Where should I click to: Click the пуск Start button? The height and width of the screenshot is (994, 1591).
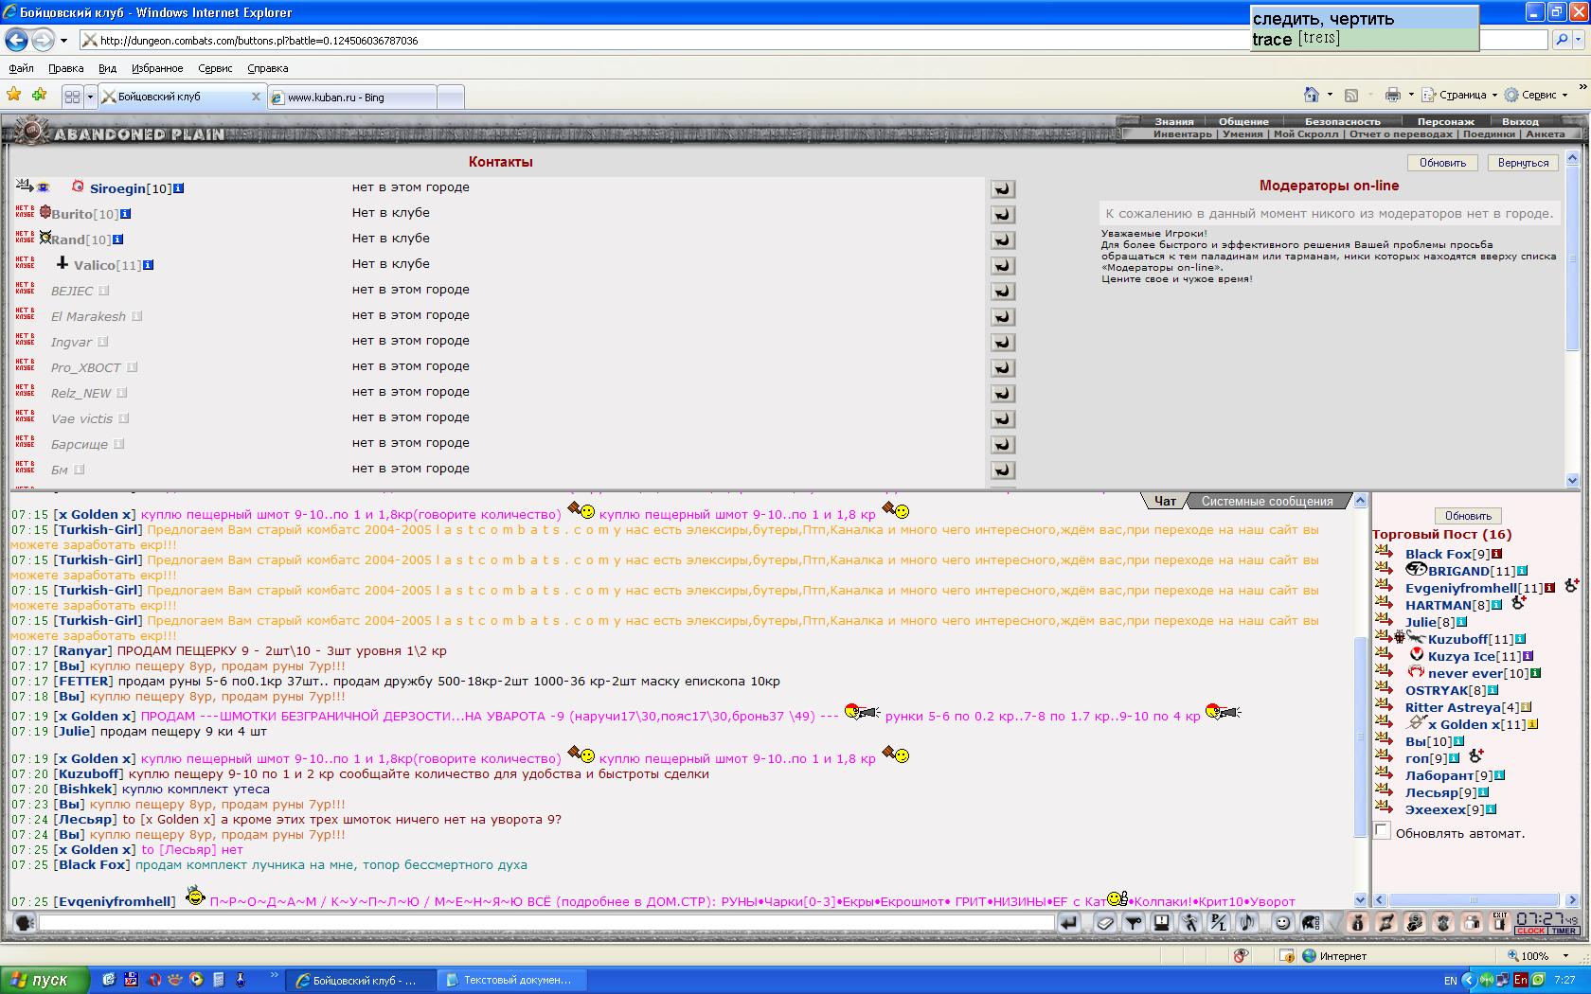(45, 980)
